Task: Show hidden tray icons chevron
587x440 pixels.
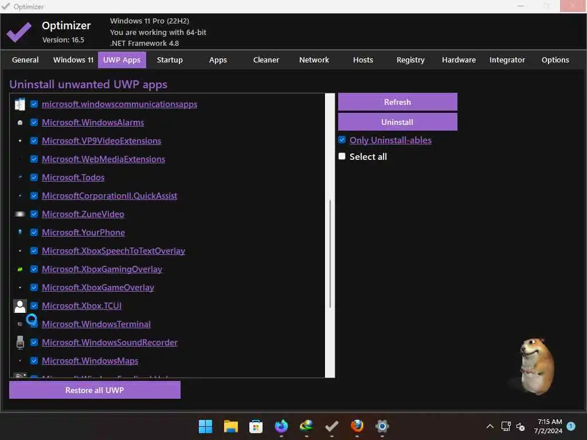Action: (x=490, y=426)
